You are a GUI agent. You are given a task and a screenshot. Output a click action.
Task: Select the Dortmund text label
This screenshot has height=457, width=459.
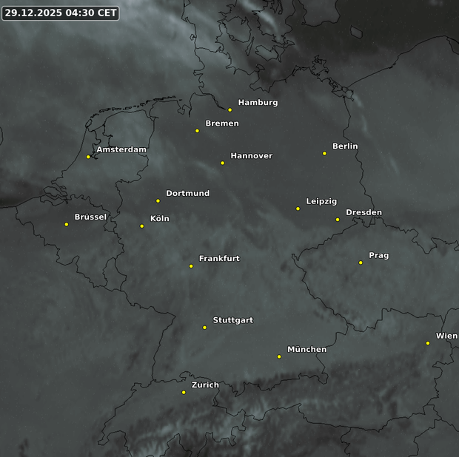187,194
